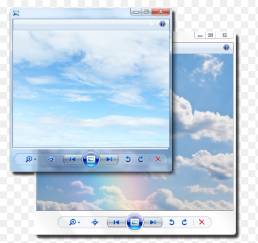Image resolution: width=258 pixels, height=243 pixels.
Task: Expand zoom dropdown arrow in front window
Action: 35,159
